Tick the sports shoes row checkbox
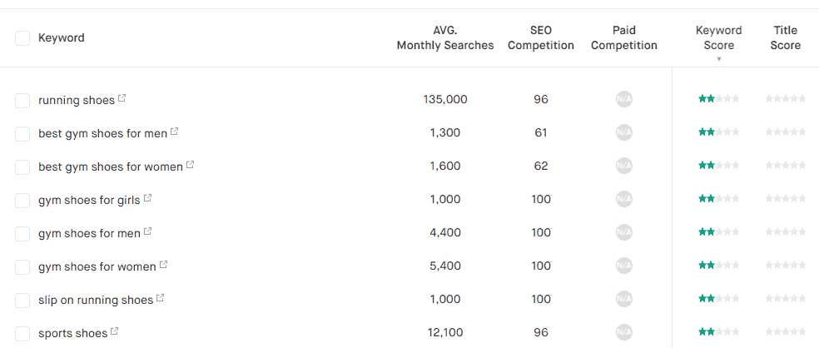819x348 pixels. [22, 334]
